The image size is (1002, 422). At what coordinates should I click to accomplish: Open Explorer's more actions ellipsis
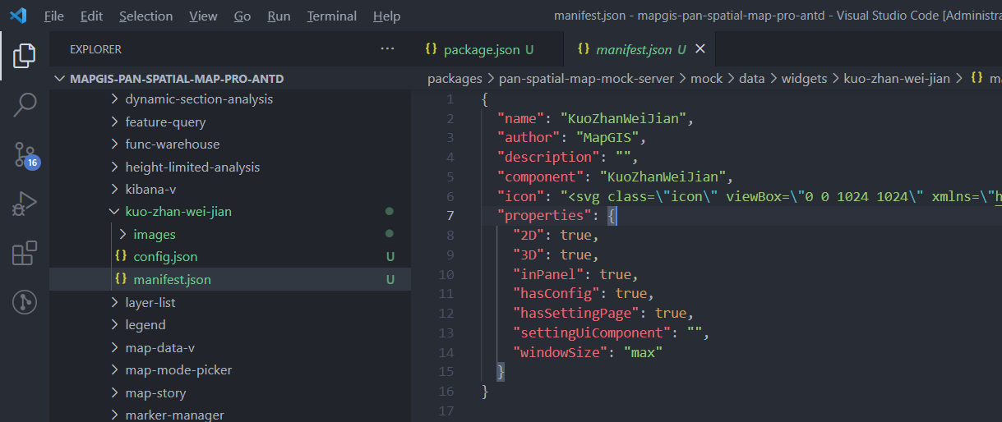click(x=387, y=49)
